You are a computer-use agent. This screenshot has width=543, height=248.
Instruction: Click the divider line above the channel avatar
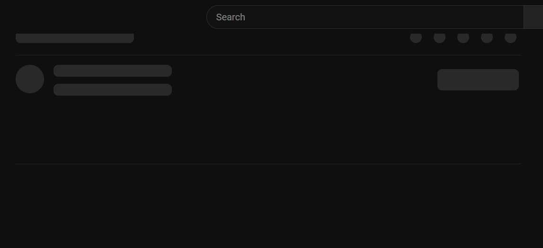click(x=268, y=55)
